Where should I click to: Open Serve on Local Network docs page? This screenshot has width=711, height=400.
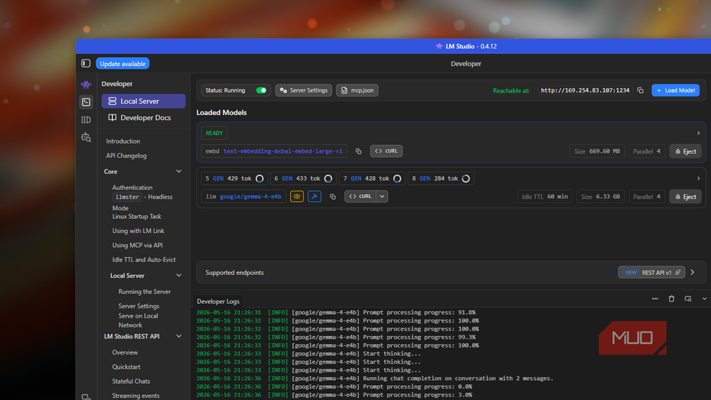pyautogui.click(x=139, y=320)
